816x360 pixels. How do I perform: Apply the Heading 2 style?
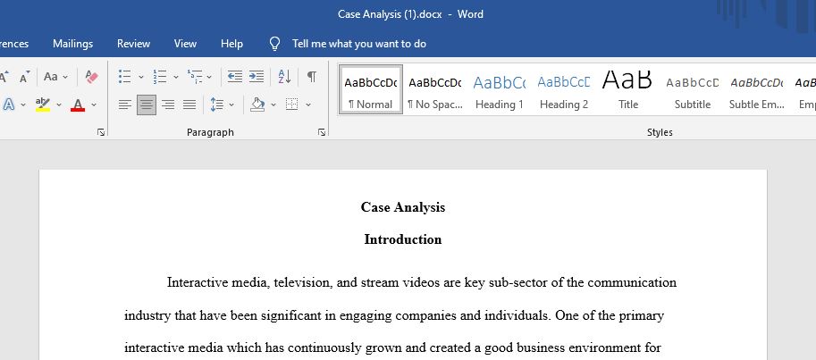564,89
